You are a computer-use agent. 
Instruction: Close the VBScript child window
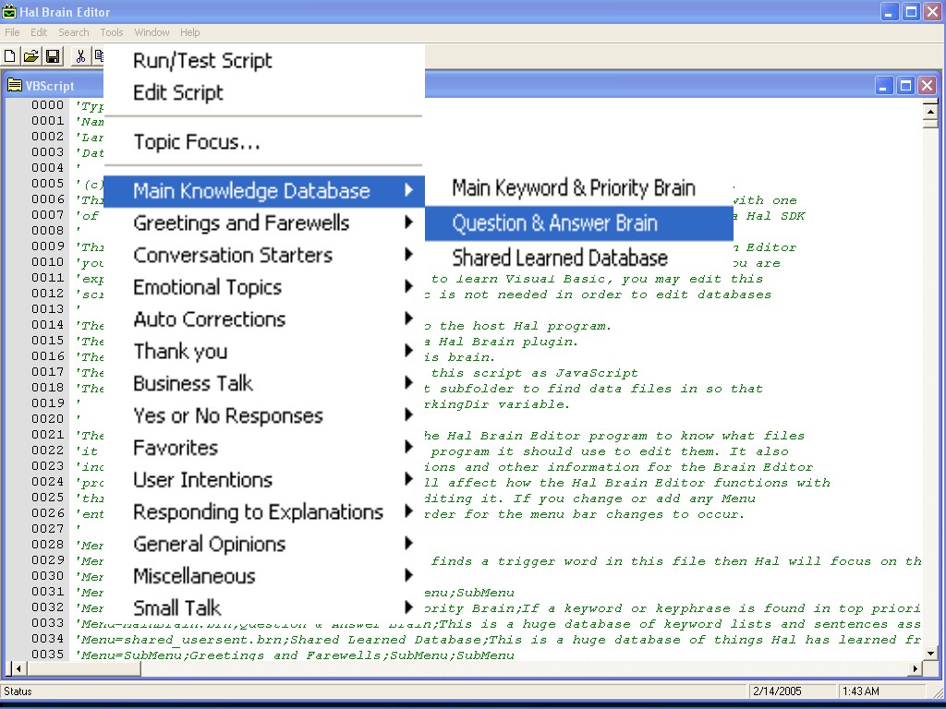(928, 86)
